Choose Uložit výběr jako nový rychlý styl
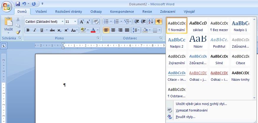This screenshot has height=123, width=258. (x=201, y=104)
